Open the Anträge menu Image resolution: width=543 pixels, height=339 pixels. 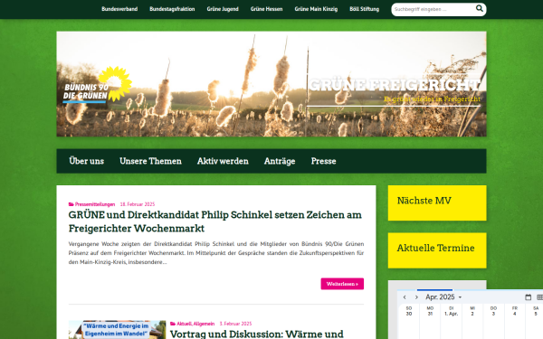pos(280,161)
